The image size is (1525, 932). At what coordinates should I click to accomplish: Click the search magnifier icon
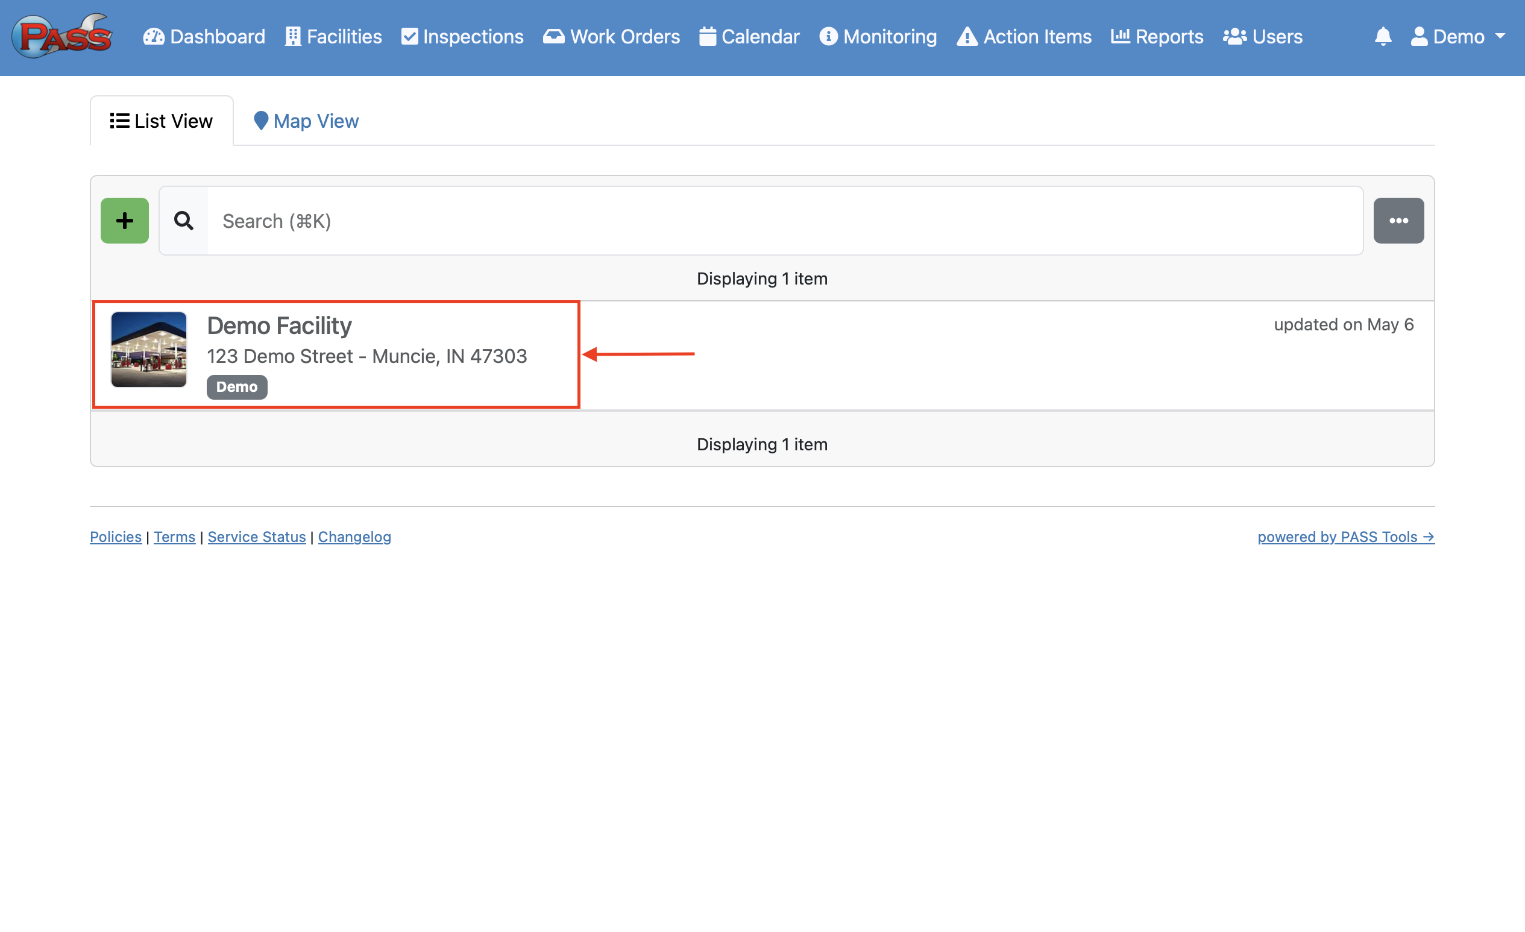183,220
